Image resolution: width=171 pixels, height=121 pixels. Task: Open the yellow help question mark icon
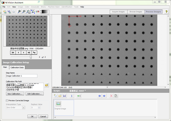[x=166, y=12]
